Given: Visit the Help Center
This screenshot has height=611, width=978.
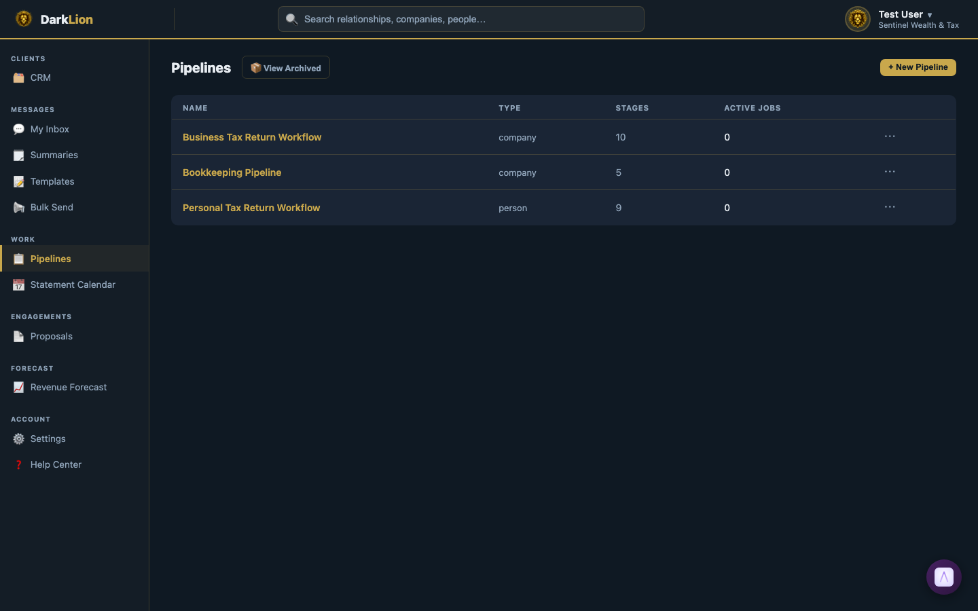Looking at the screenshot, I should click(75, 464).
